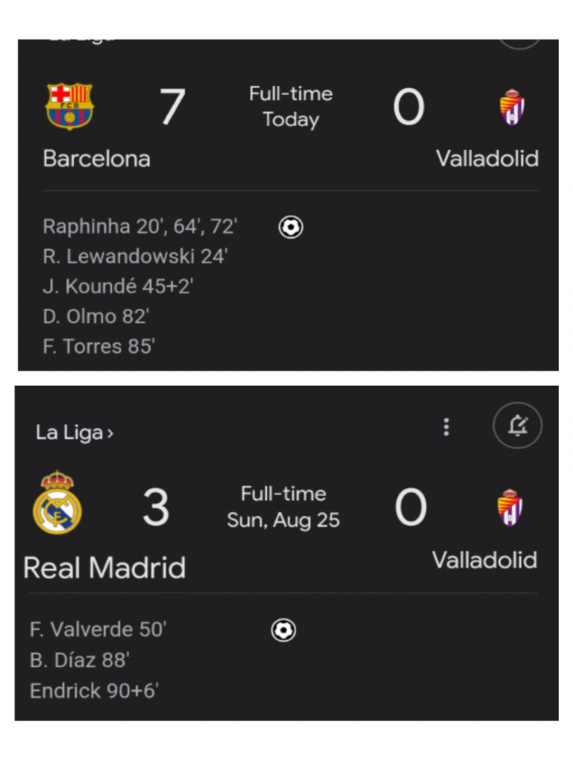Click the D. Olmo 82' scorer line
This screenshot has width=573, height=764.
coord(95,316)
